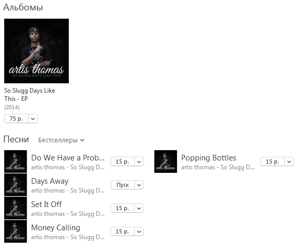Open the dropdown arrow next to Пуск
The width and height of the screenshot is (307, 250).
point(139,185)
